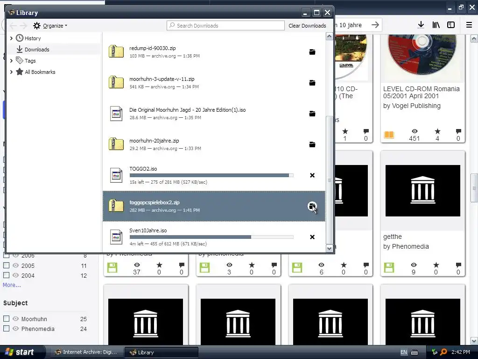Toggle the eye icon beside Phenomedia
This screenshot has width=478, height=359.
tap(15, 329)
